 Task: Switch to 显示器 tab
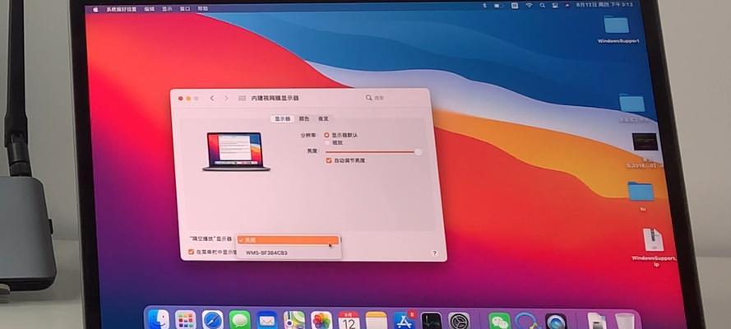pos(281,118)
